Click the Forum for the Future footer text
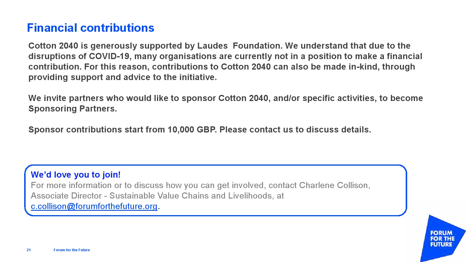This screenshot has width=466, height=262. click(x=72, y=250)
